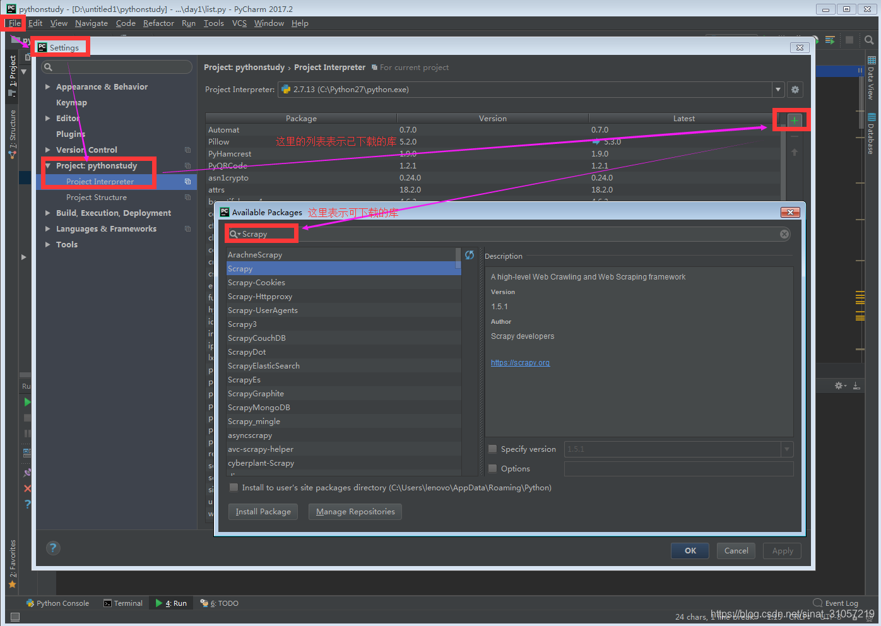
Task: Click upgrade package up-arrow icon
Action: point(795,152)
